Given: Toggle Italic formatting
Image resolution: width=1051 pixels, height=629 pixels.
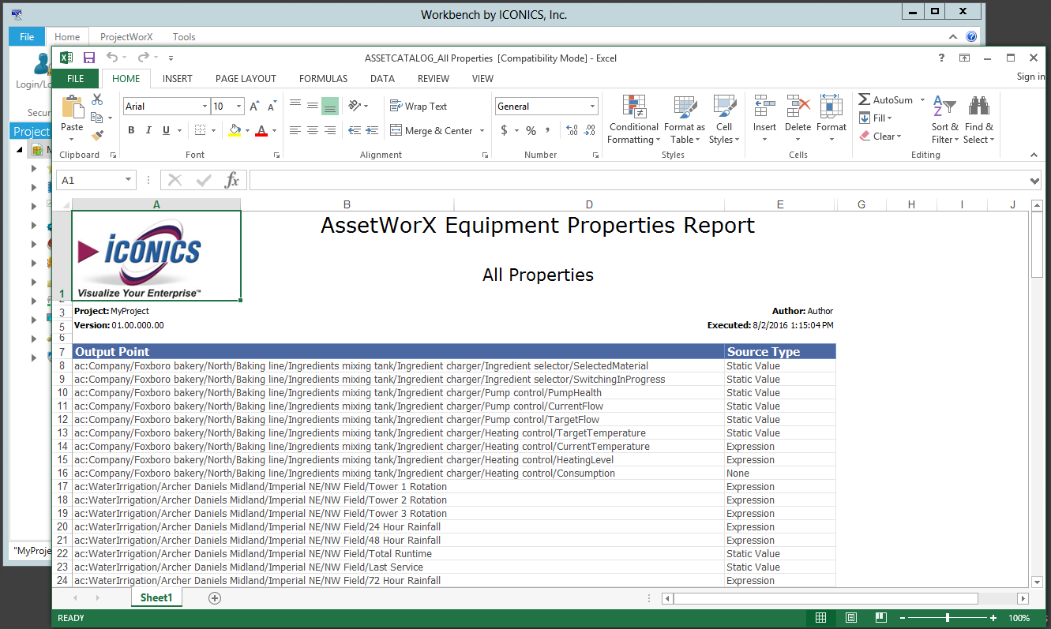Looking at the screenshot, I should coord(148,130).
